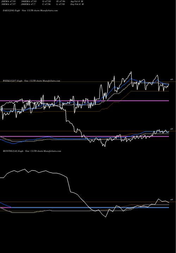The width and height of the screenshot is (176, 253).
Task: Click the 200EMA value label
Action: (x=28, y=4)
